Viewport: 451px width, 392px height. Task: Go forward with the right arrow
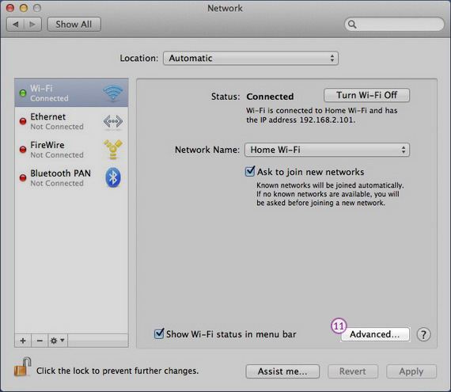(x=32, y=25)
